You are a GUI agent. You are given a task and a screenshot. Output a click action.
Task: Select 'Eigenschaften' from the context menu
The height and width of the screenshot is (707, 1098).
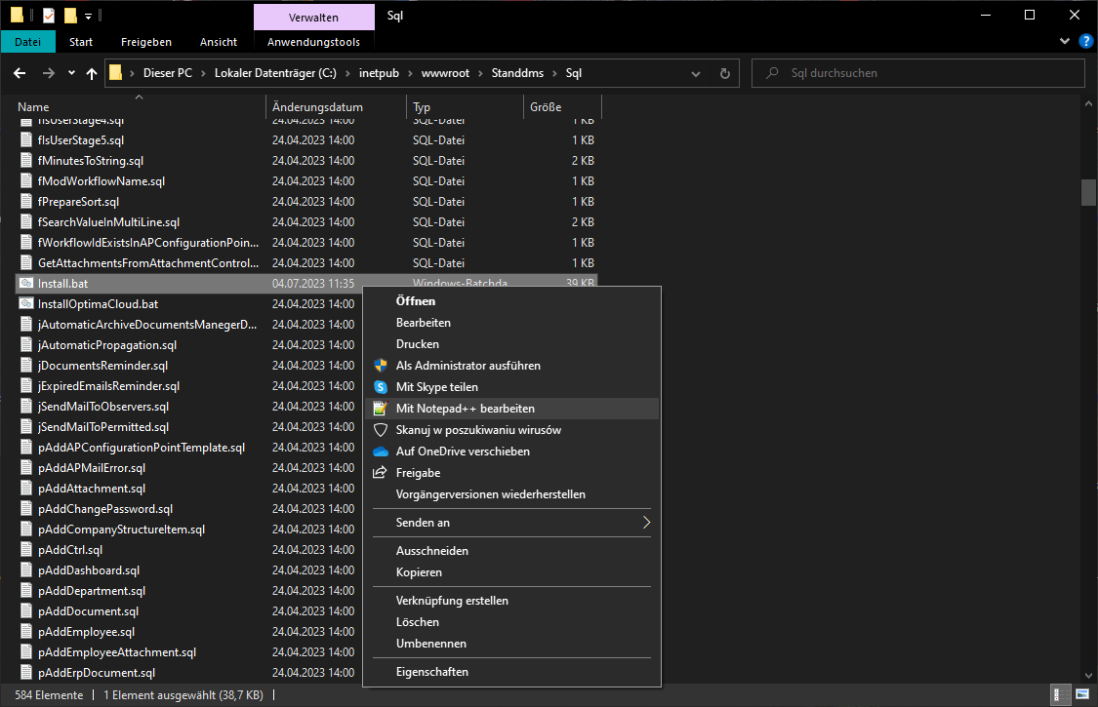[x=431, y=672]
